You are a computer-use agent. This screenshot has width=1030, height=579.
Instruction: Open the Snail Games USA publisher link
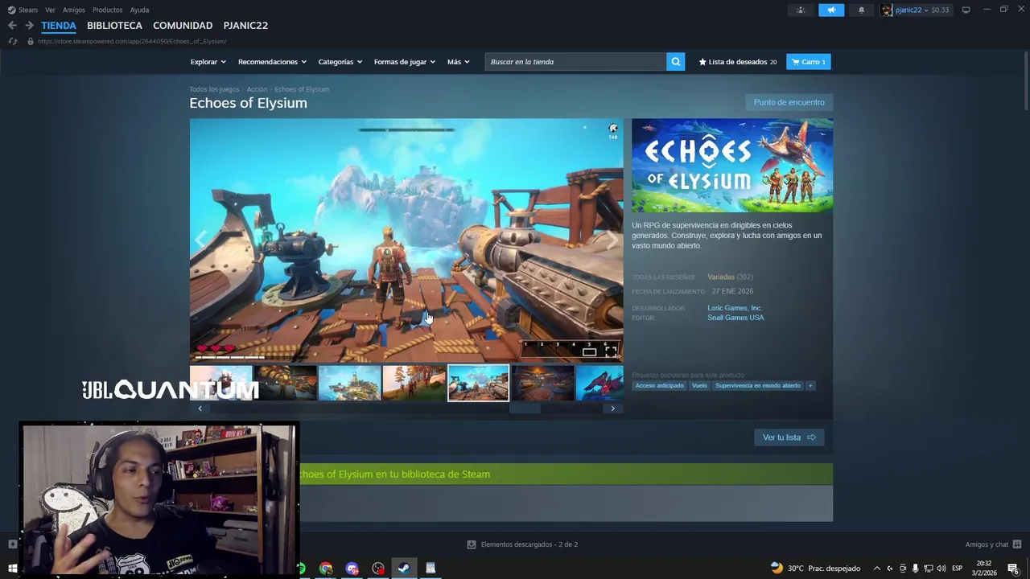pyautogui.click(x=735, y=318)
